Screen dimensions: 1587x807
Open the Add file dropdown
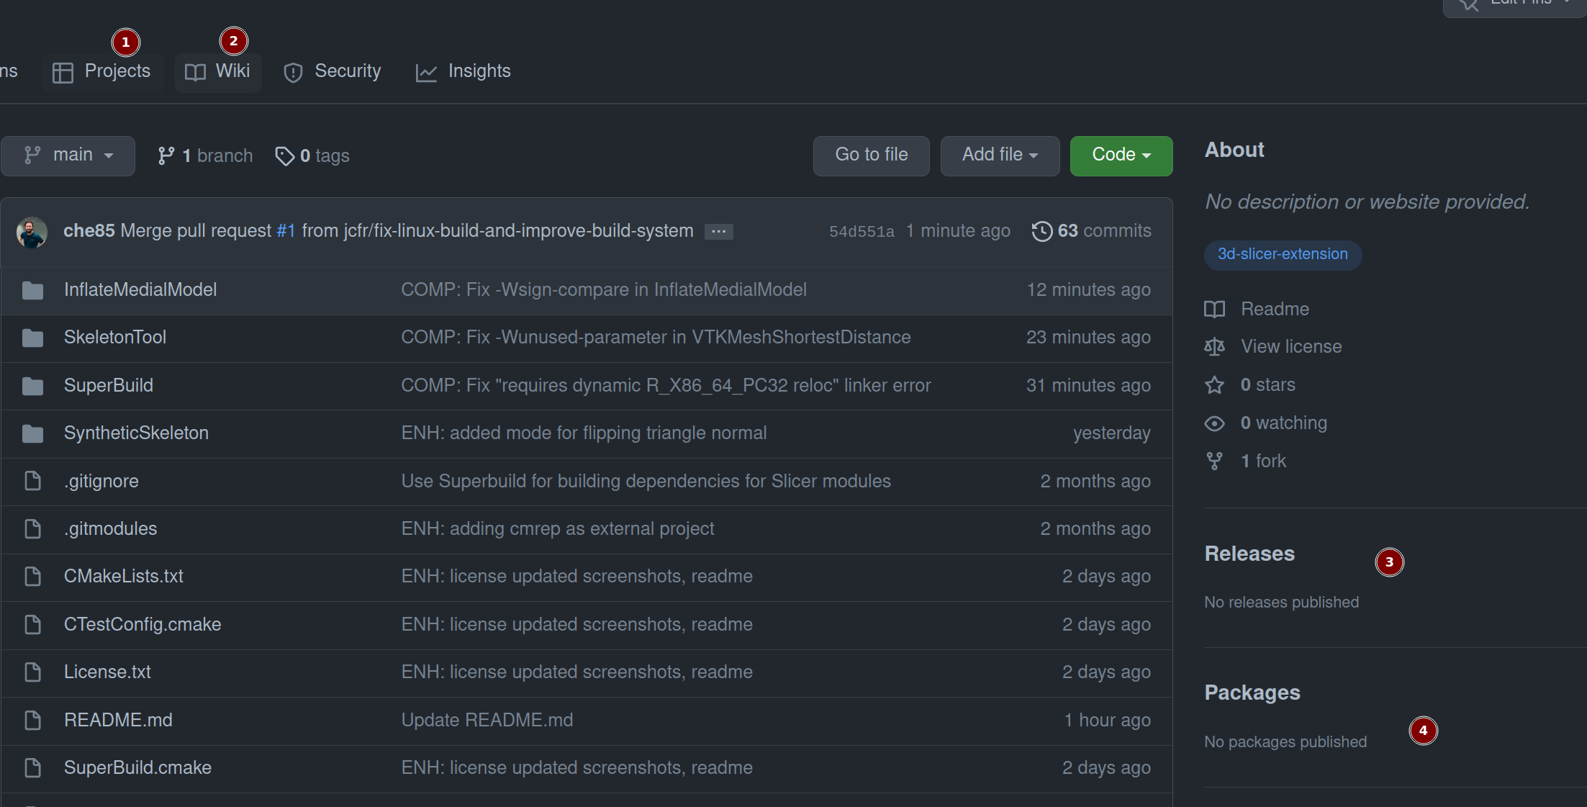(x=1000, y=155)
